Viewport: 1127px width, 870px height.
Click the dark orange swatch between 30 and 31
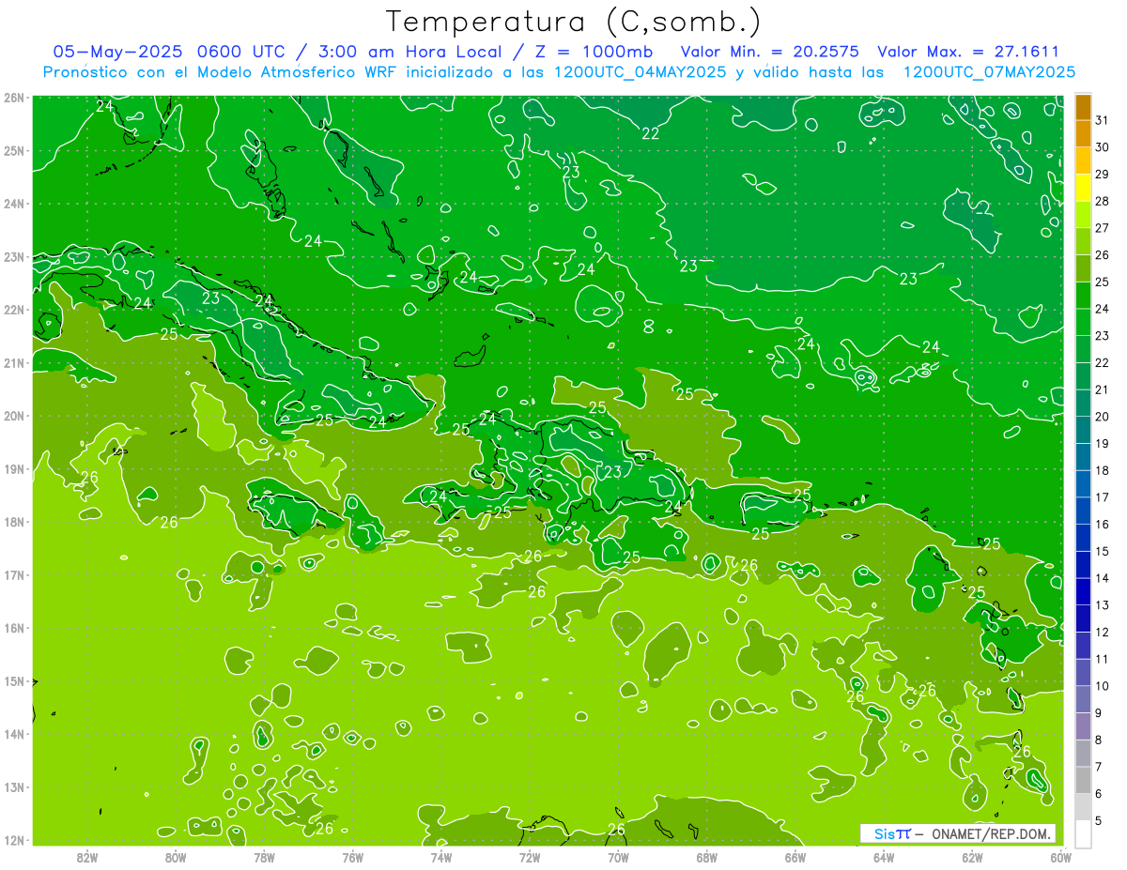pos(1083,134)
